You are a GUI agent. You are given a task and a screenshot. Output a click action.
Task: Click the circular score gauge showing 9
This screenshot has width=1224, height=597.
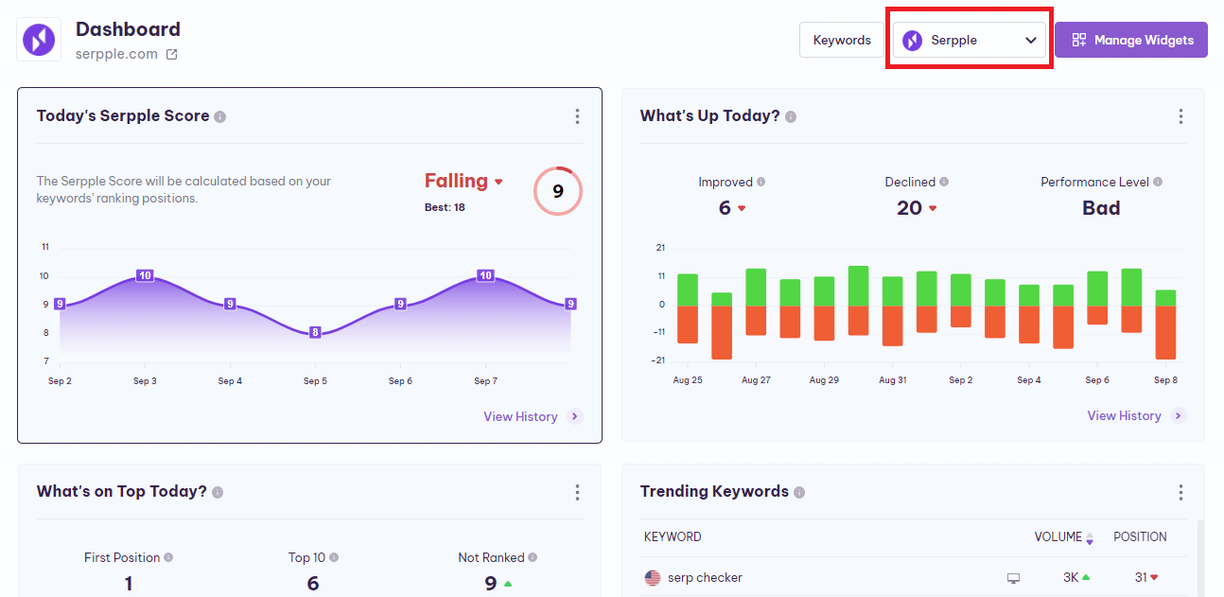click(558, 191)
